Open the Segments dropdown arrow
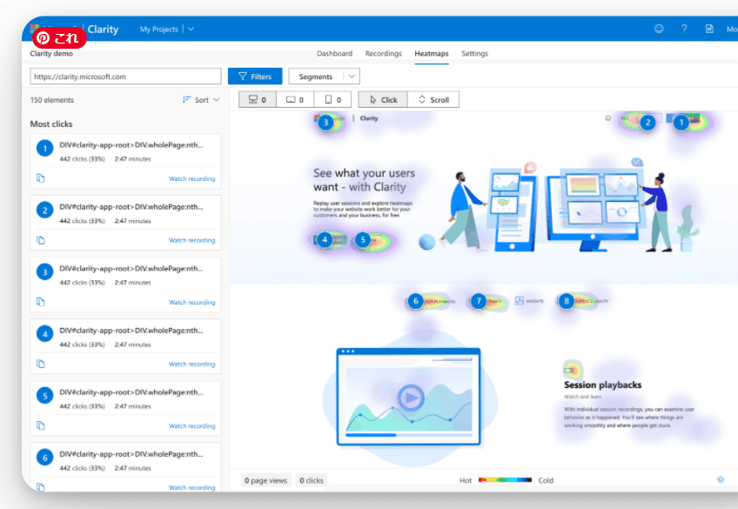 (x=352, y=77)
